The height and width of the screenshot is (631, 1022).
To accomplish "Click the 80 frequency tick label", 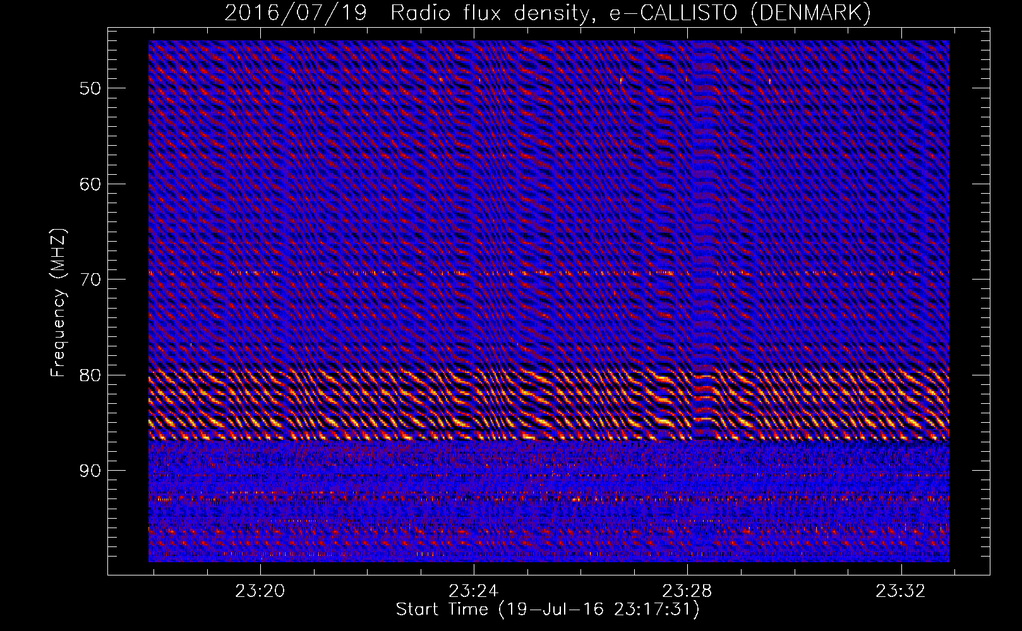I will (90, 375).
